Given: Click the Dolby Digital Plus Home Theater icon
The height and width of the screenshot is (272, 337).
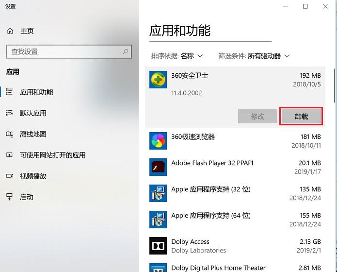Looking at the screenshot, I should (158, 268).
